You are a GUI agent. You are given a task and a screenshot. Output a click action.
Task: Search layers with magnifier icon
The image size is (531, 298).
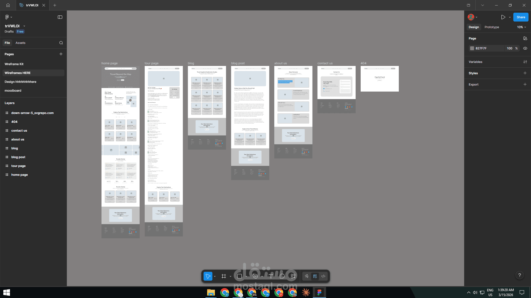(61, 43)
